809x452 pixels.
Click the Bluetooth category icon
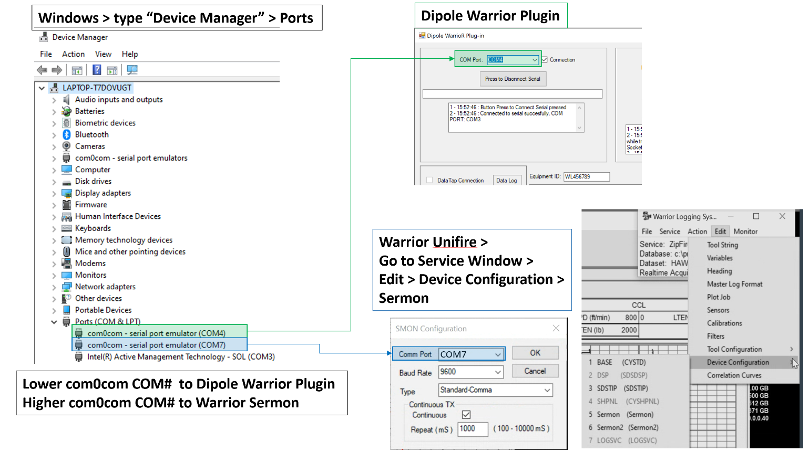tap(67, 135)
